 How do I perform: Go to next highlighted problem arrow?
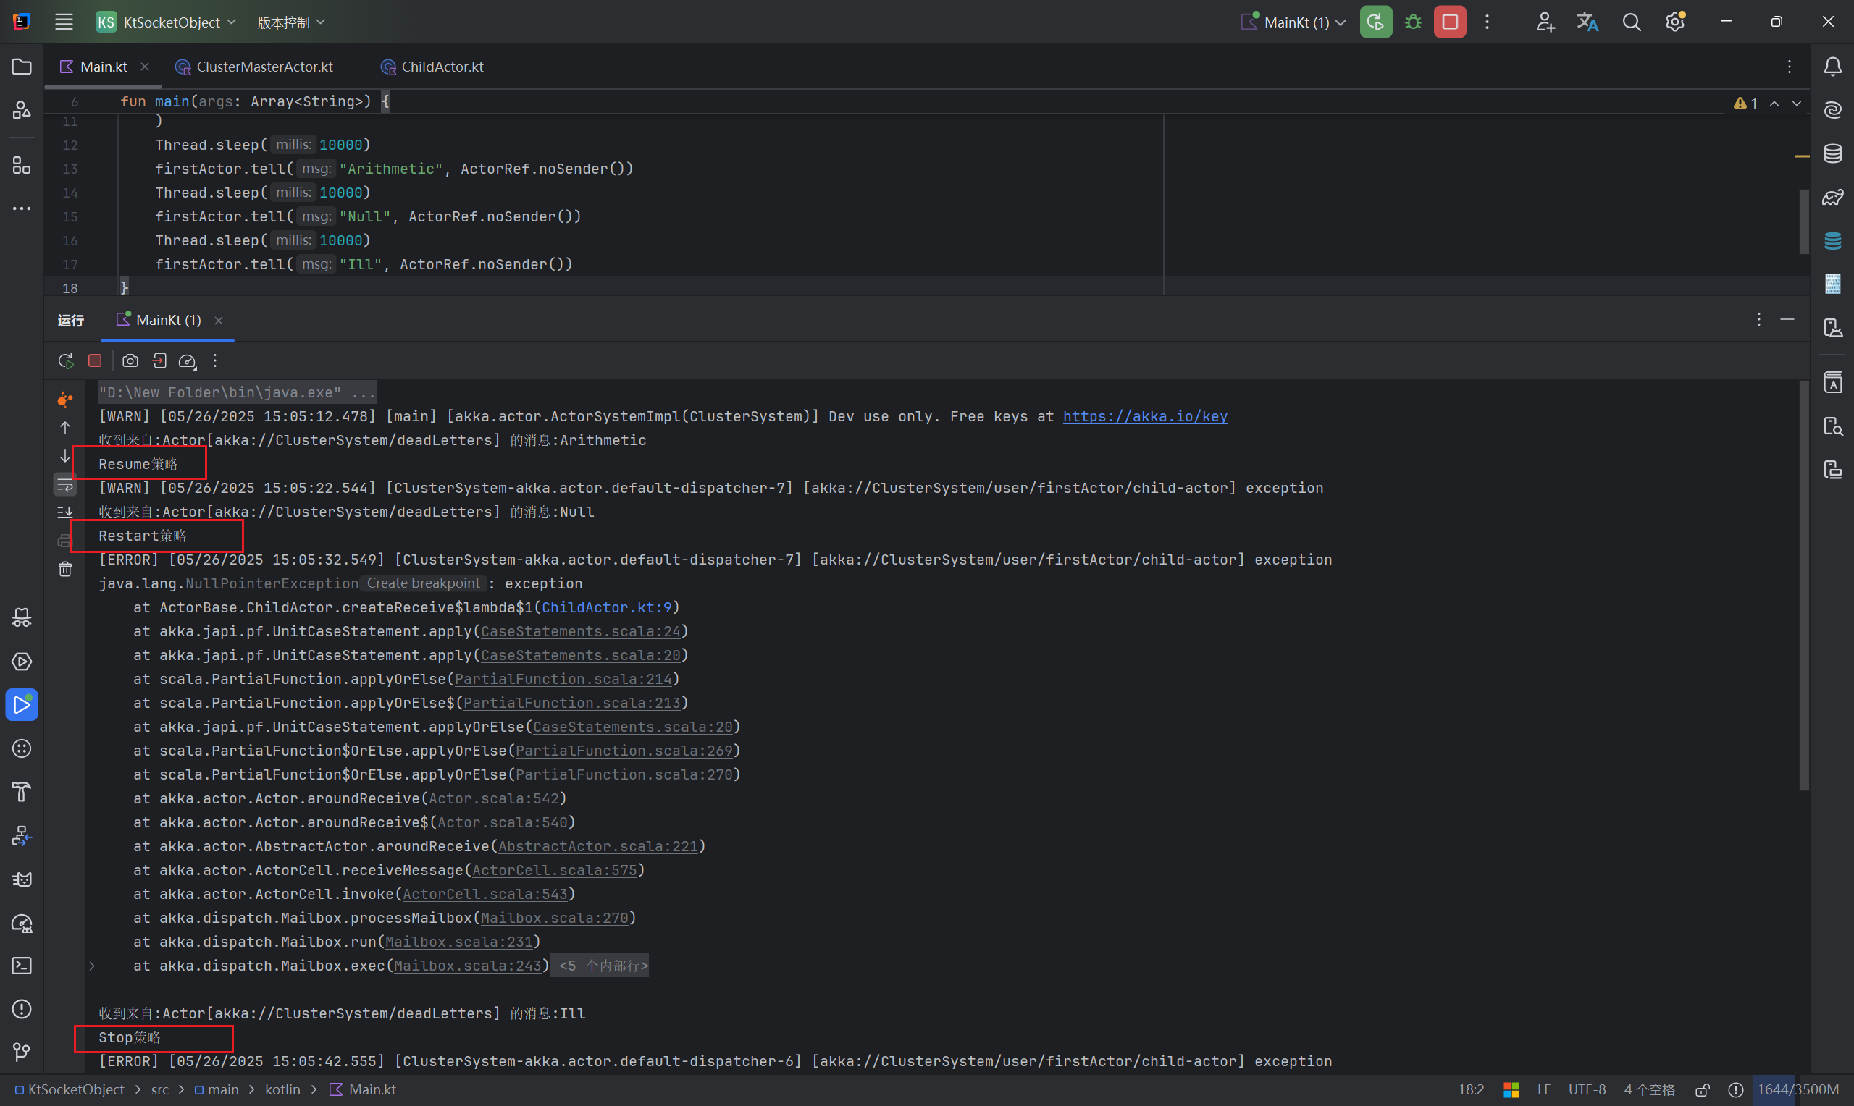pyautogui.click(x=1797, y=104)
